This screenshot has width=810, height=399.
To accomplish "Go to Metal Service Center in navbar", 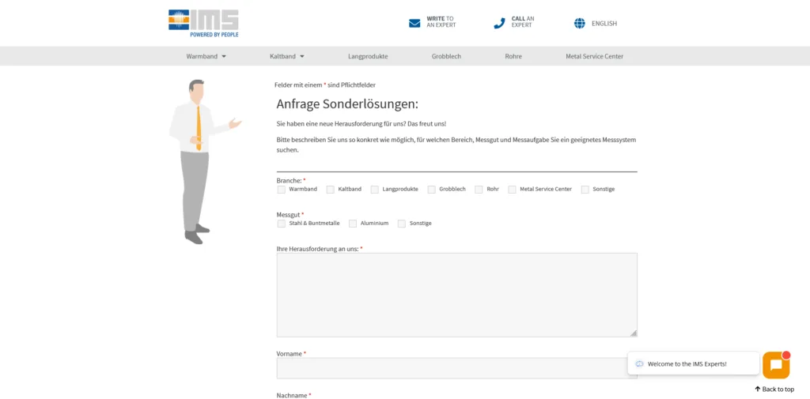I will pos(595,56).
